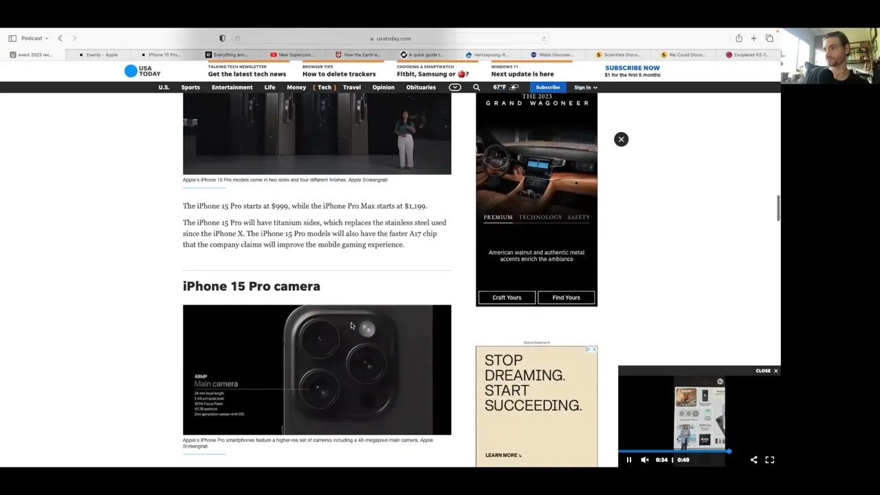Reload the page with the refresh icon

click(x=543, y=38)
